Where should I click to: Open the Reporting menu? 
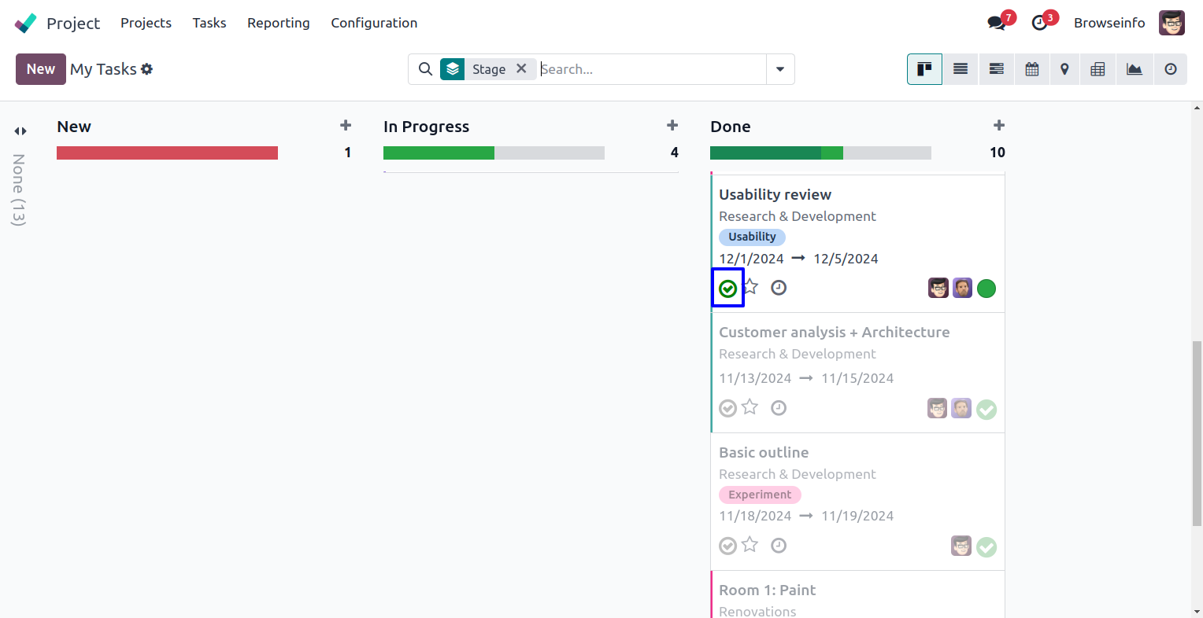[x=278, y=23]
